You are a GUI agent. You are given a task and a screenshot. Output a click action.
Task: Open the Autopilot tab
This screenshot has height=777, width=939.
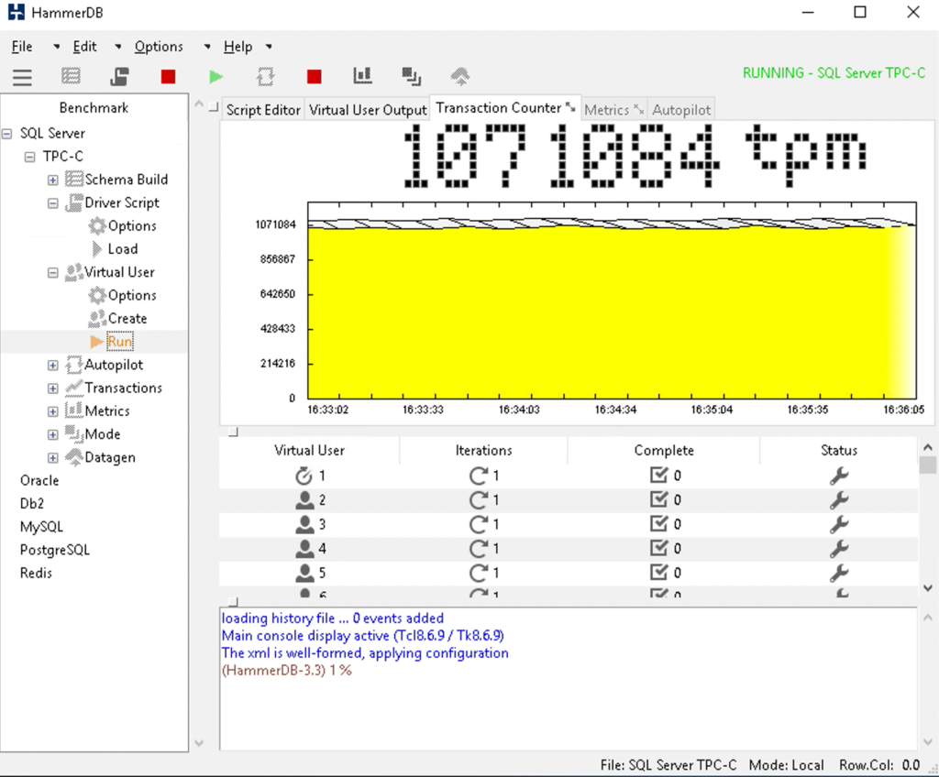[x=681, y=110]
